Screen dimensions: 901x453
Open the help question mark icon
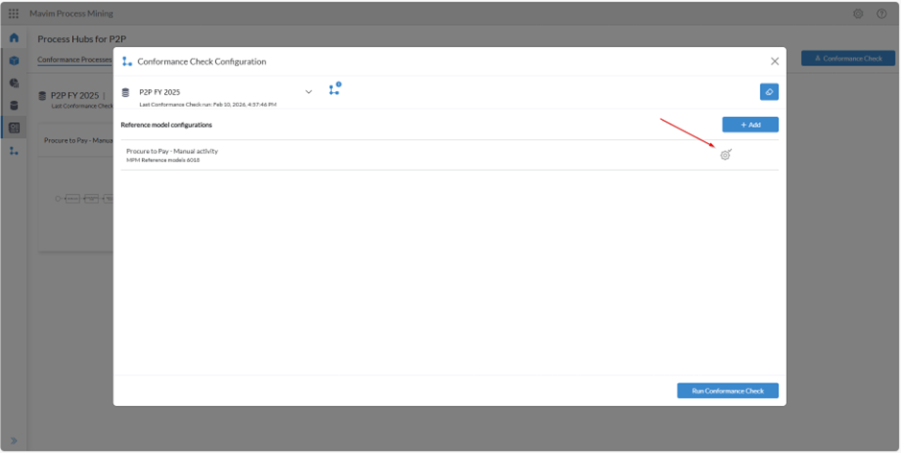click(x=882, y=13)
